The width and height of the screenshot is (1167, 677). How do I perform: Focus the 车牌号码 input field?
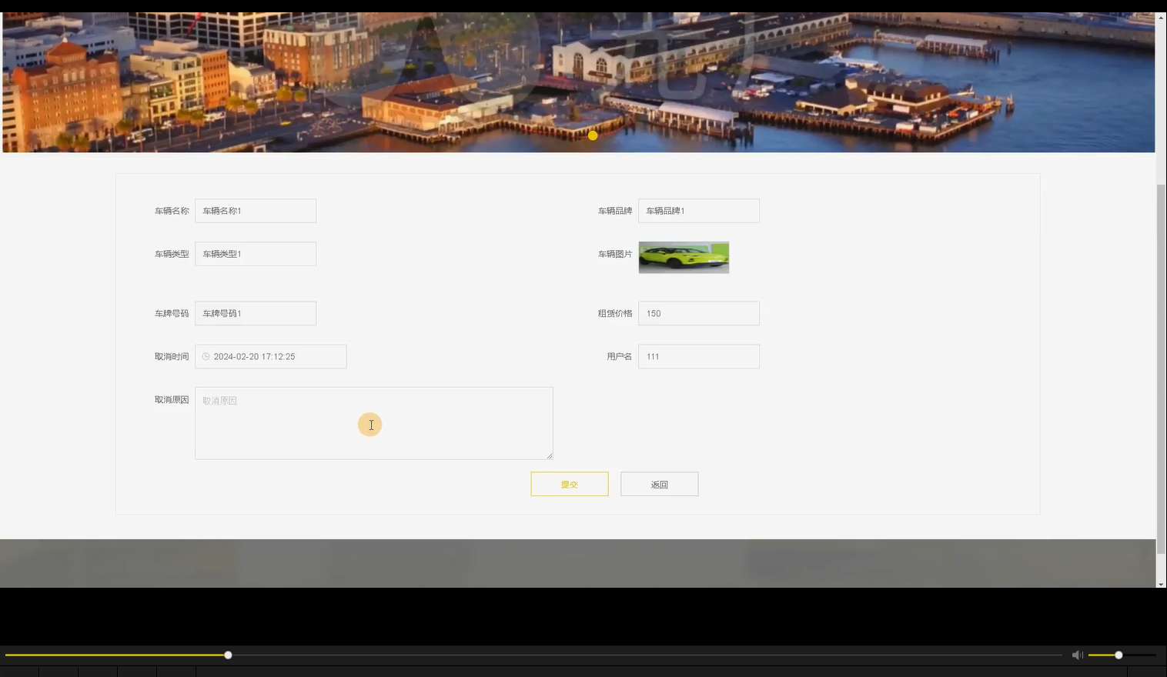pos(256,313)
